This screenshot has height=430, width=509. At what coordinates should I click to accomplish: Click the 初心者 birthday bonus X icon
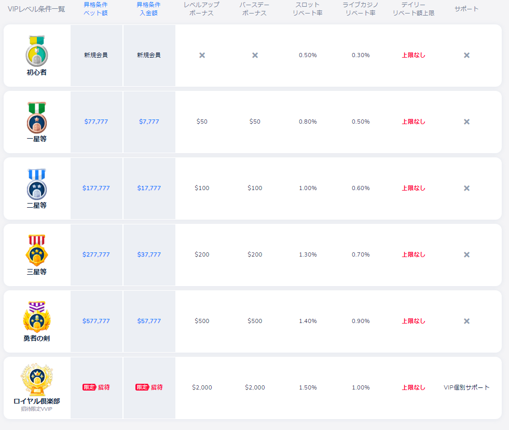tap(255, 55)
